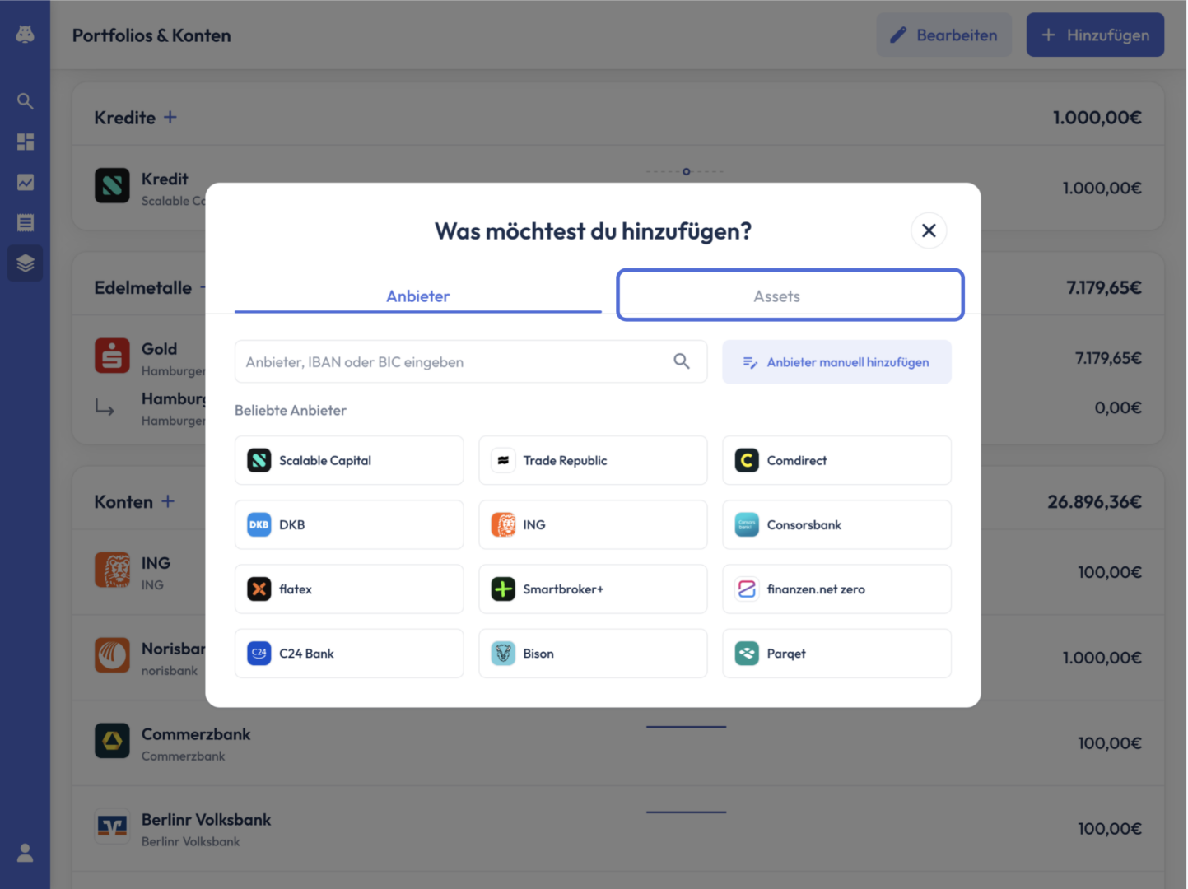Choose Smartbroker+ provider
This screenshot has height=889, width=1188.
point(593,589)
